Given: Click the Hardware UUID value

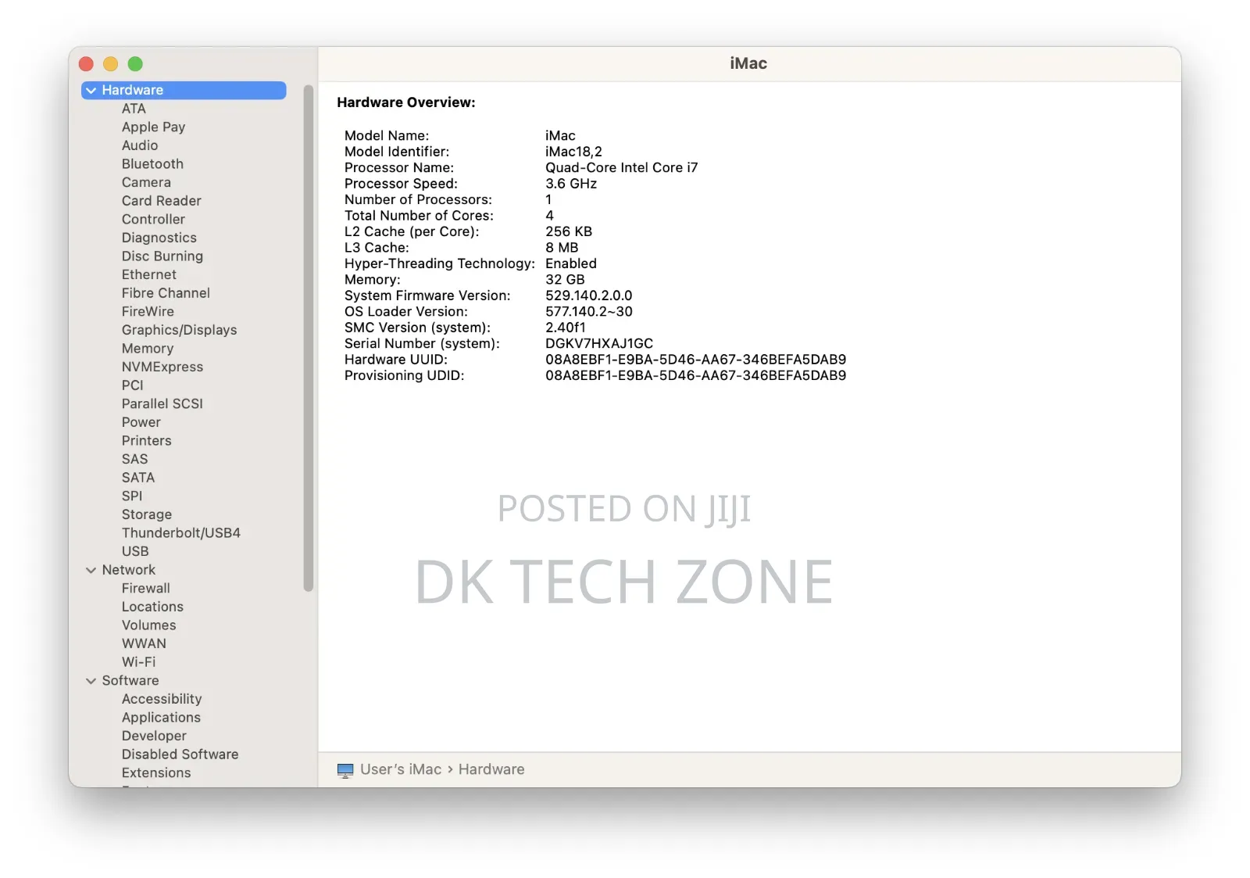Looking at the screenshot, I should pos(695,360).
